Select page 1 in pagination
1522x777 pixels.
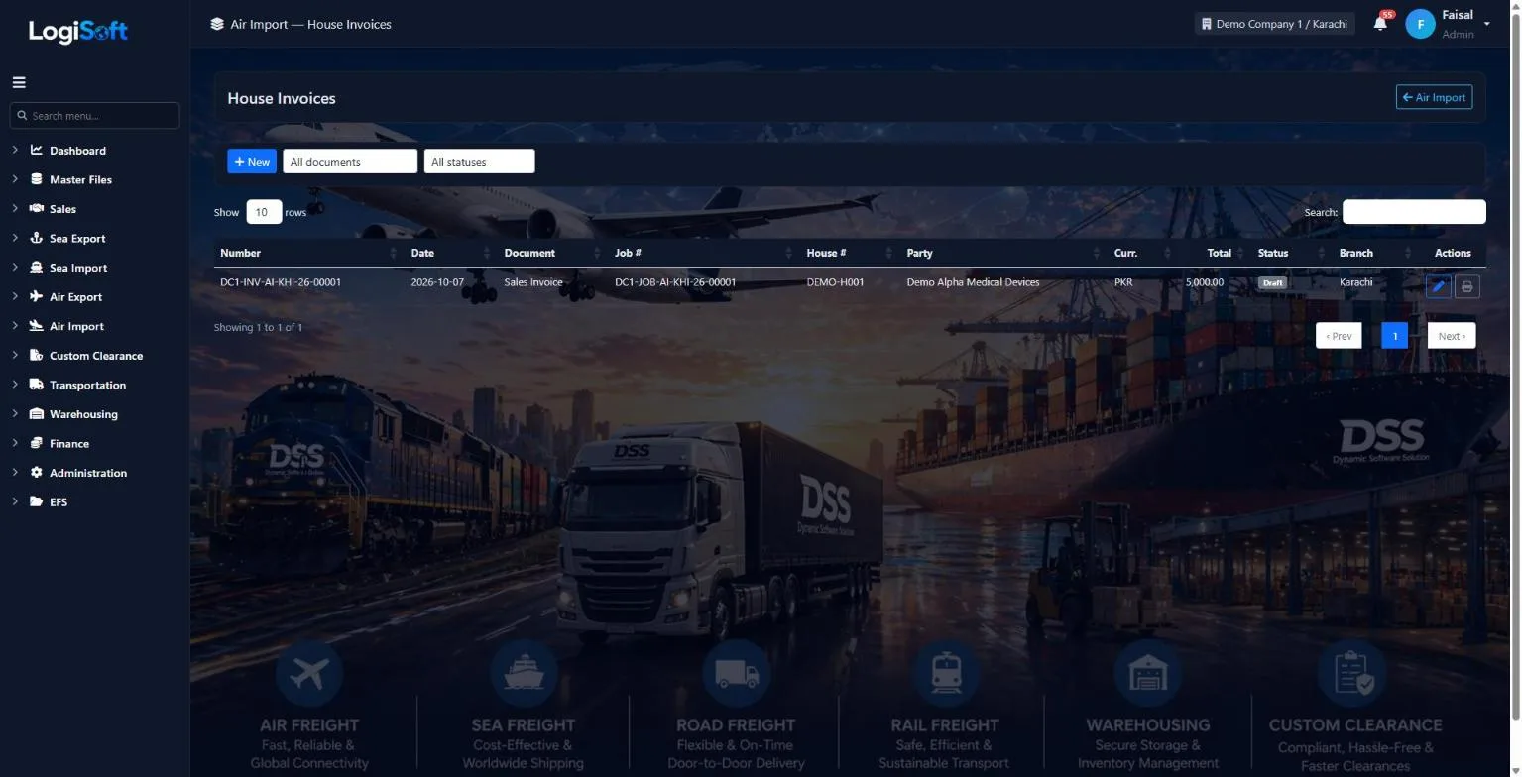(x=1395, y=336)
